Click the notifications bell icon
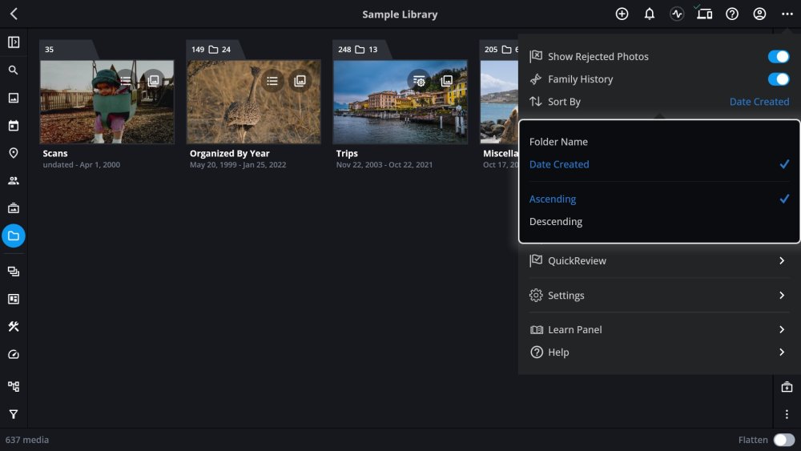 [650, 14]
